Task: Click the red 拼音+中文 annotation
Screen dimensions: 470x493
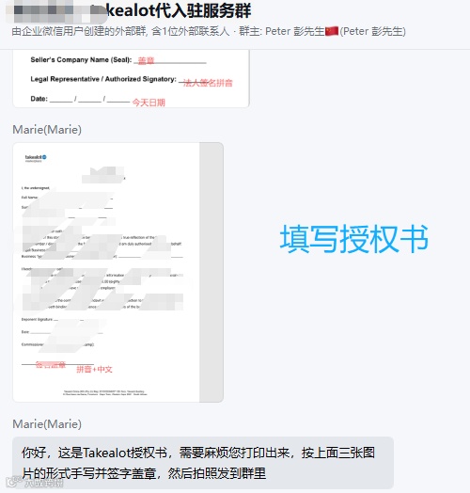Action: [94, 369]
